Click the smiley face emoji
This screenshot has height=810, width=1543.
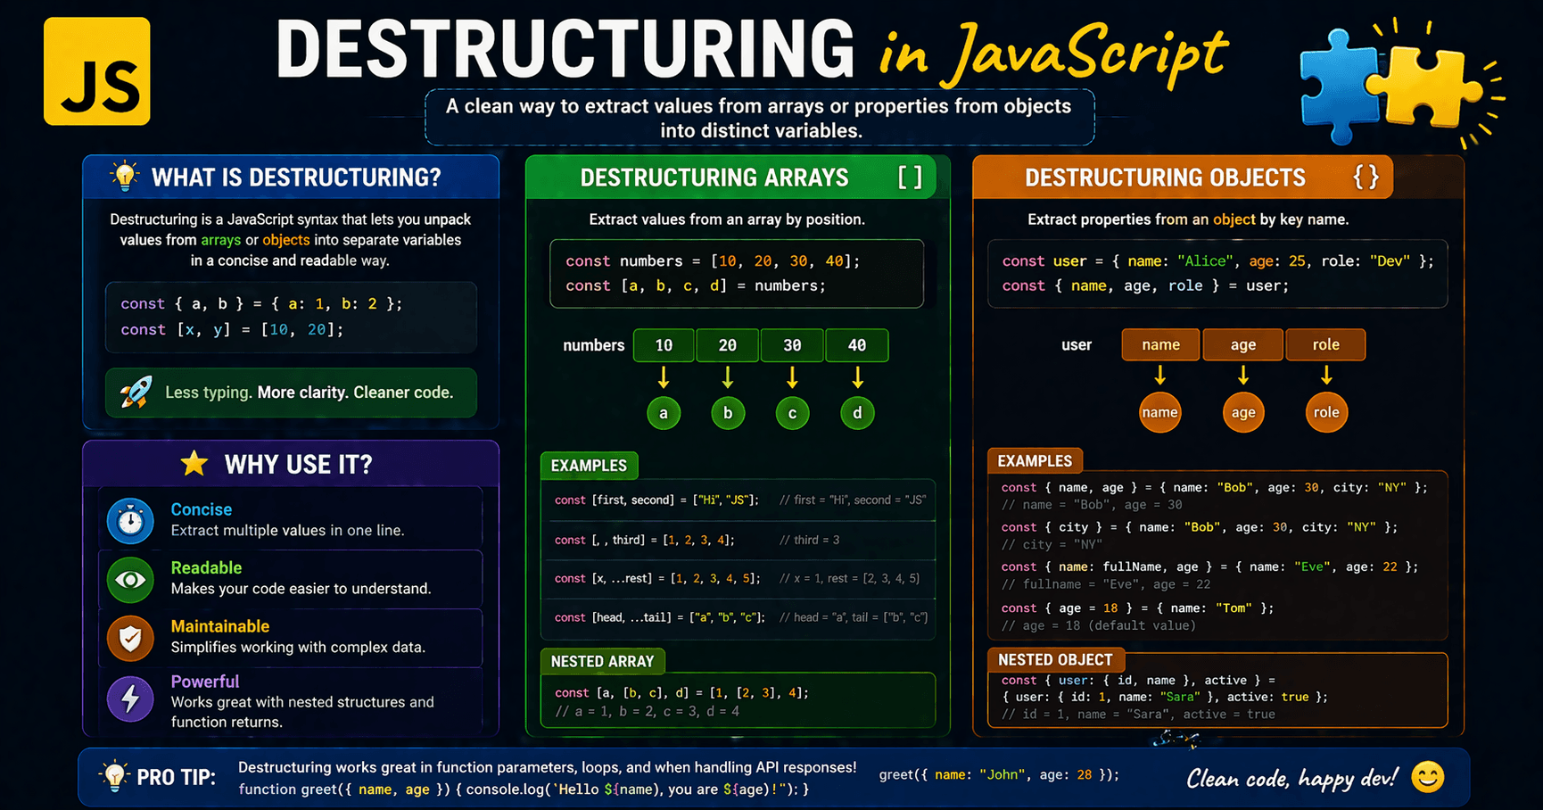pos(1427,777)
